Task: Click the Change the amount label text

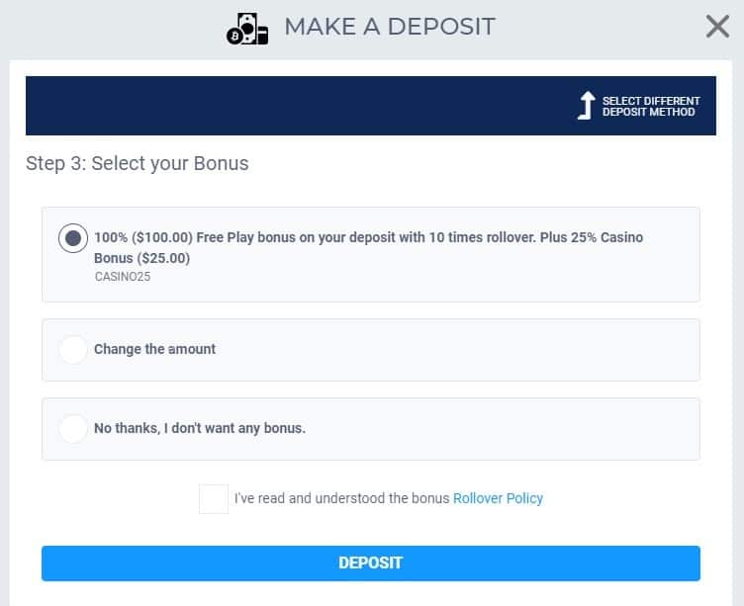Action: (154, 349)
